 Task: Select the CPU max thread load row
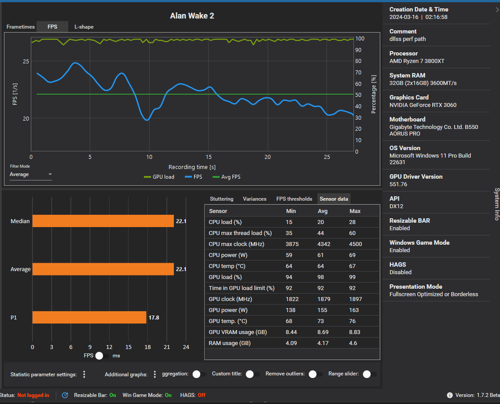click(x=292, y=233)
